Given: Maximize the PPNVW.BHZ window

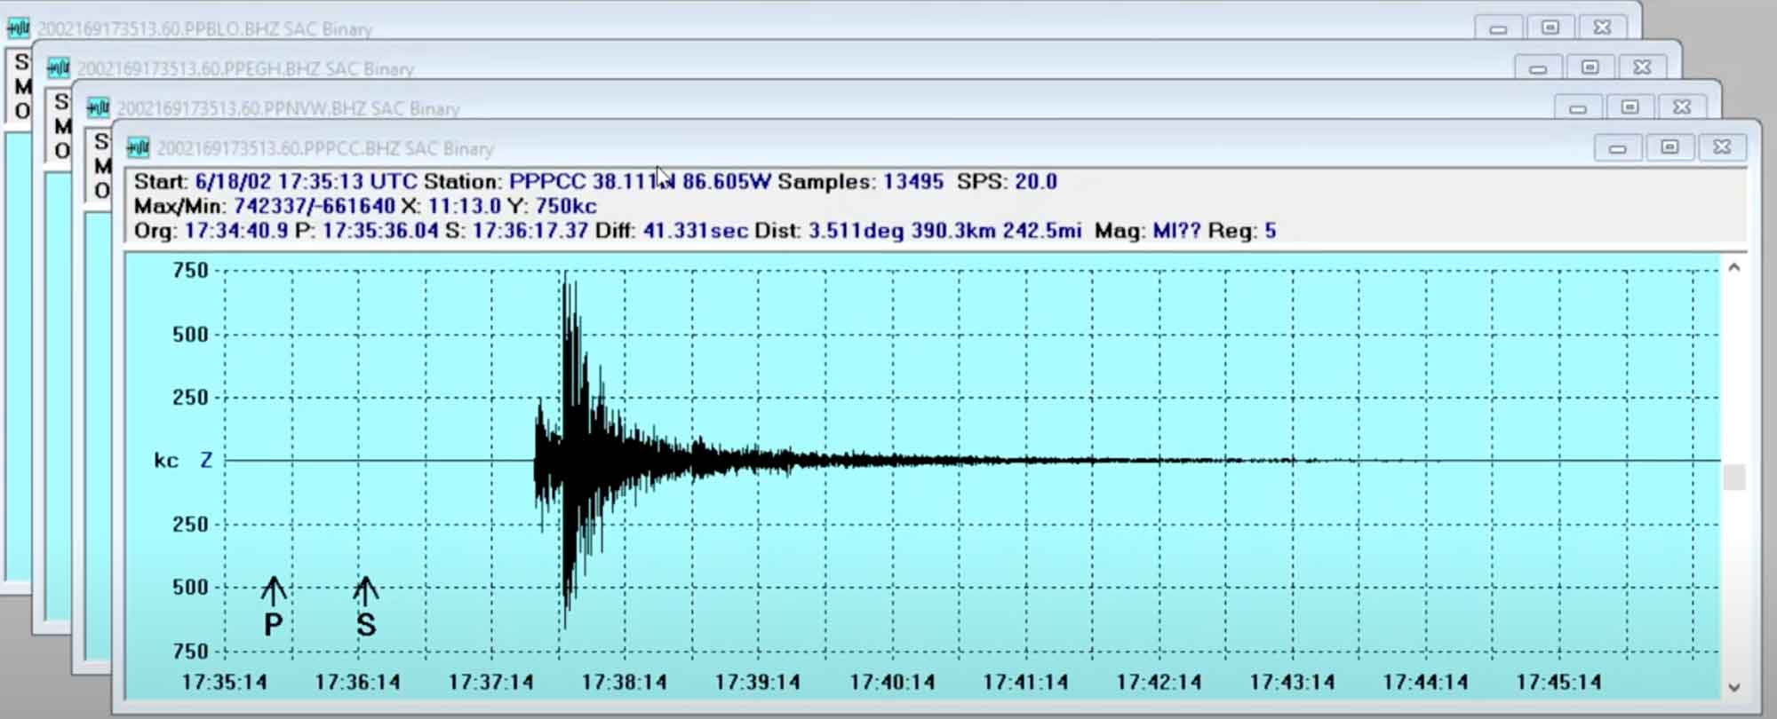Looking at the screenshot, I should 1630,107.
